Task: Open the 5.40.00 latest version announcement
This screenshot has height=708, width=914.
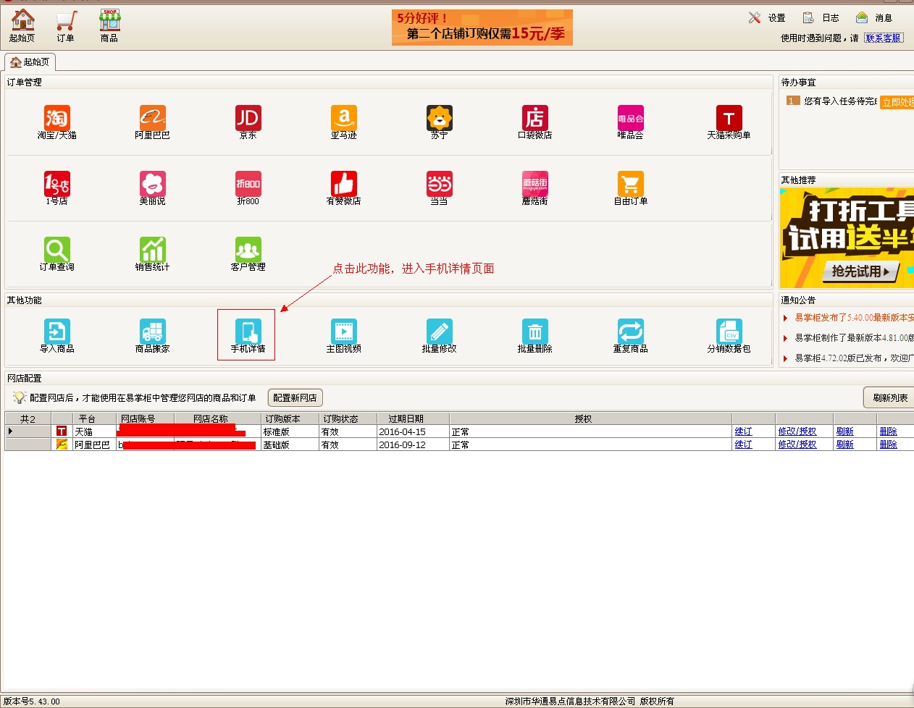Action: tap(854, 318)
